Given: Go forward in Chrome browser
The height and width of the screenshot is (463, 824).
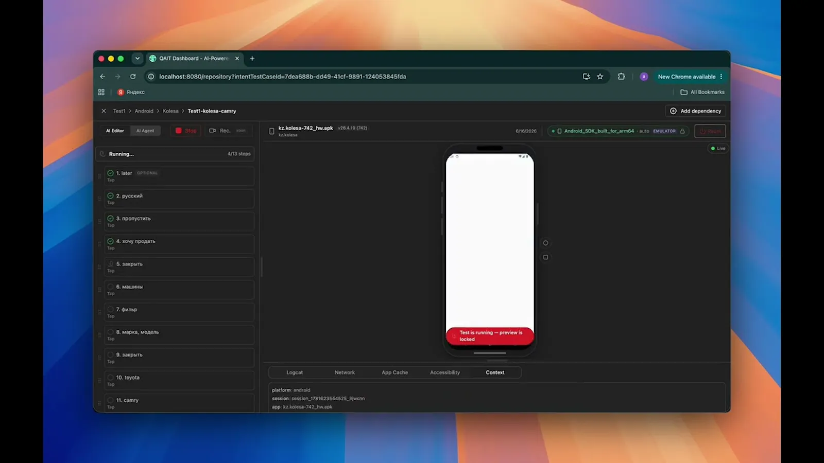Looking at the screenshot, I should click(x=117, y=77).
